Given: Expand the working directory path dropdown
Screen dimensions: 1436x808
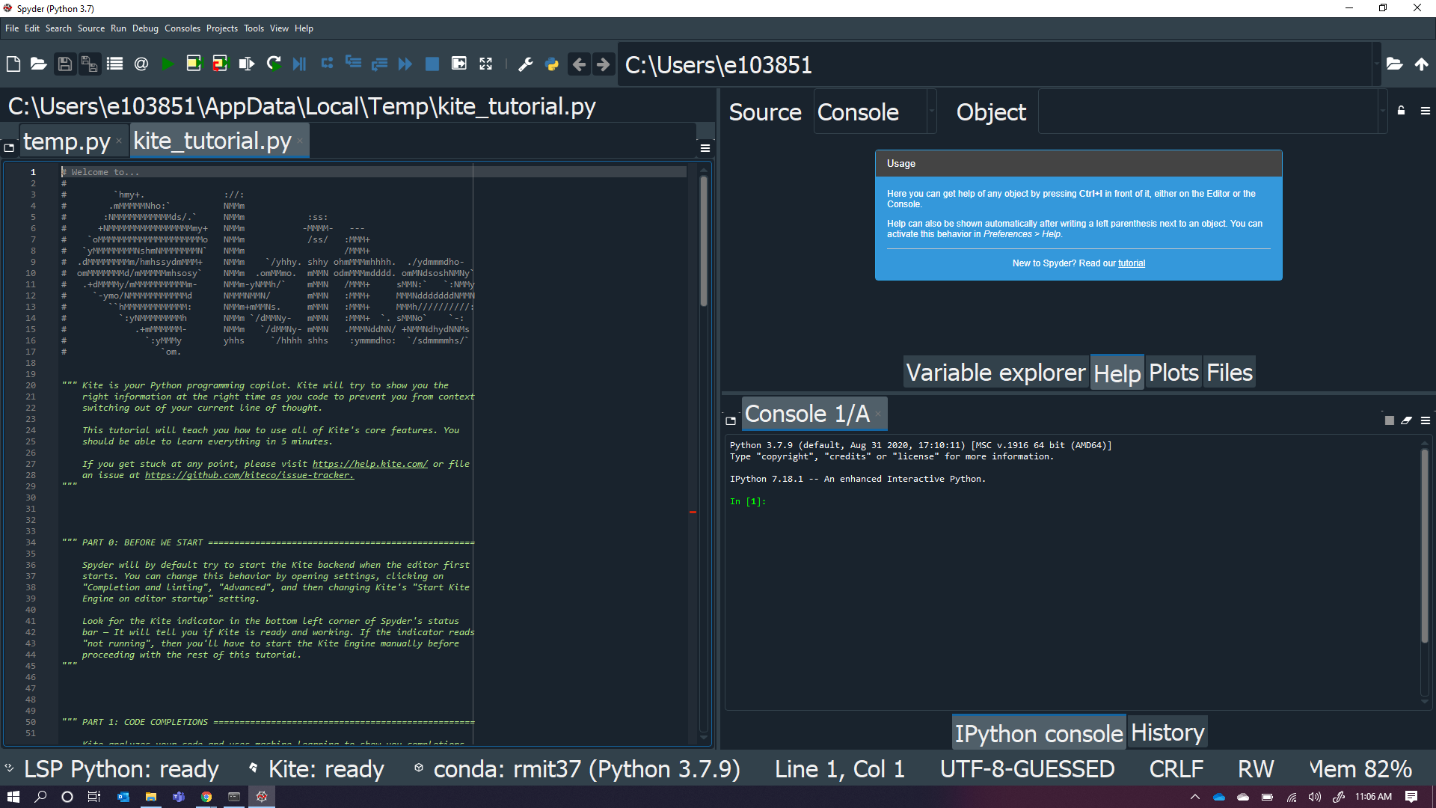Looking at the screenshot, I should pyautogui.click(x=1376, y=64).
